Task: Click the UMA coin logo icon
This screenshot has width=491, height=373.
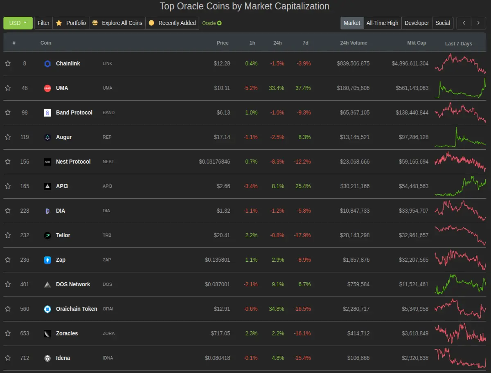Action: (47, 88)
